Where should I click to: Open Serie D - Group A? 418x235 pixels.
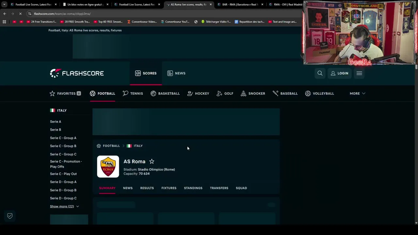point(63,182)
